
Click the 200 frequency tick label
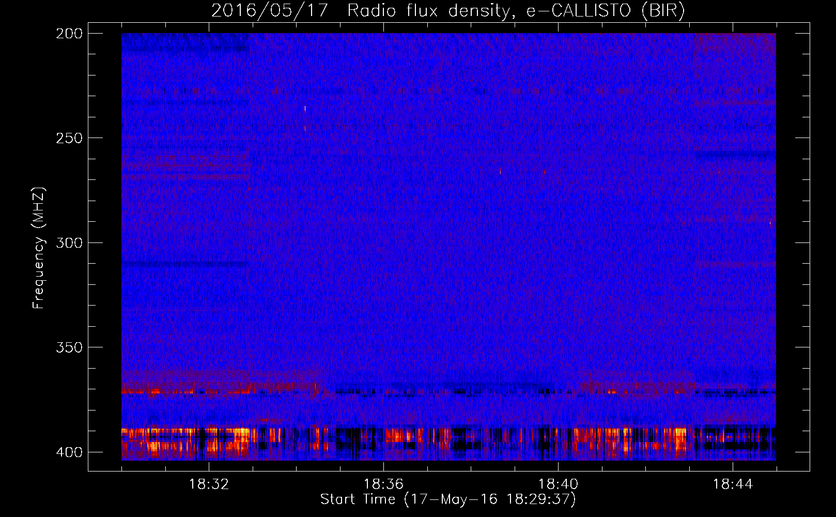69,33
